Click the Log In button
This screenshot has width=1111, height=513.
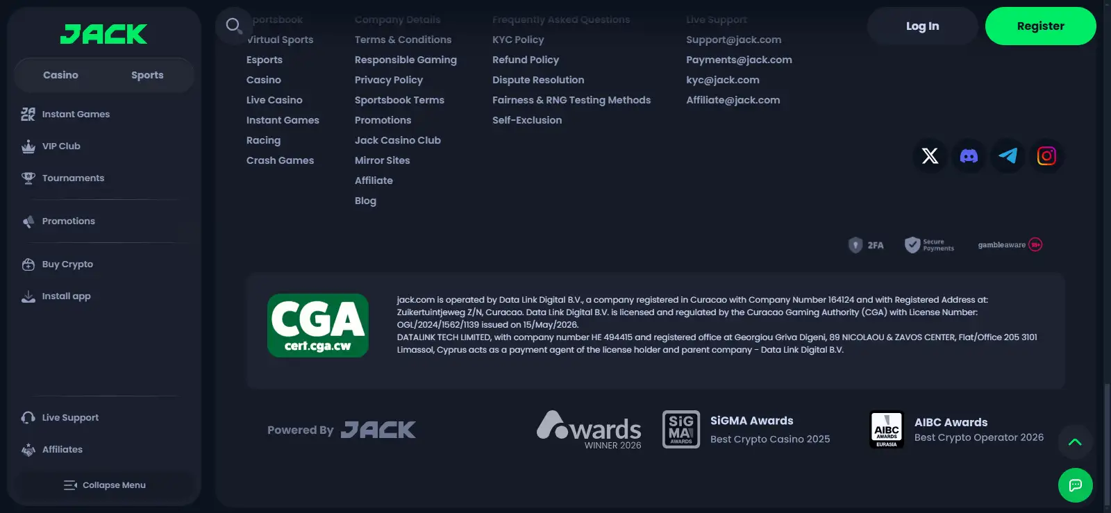(922, 26)
